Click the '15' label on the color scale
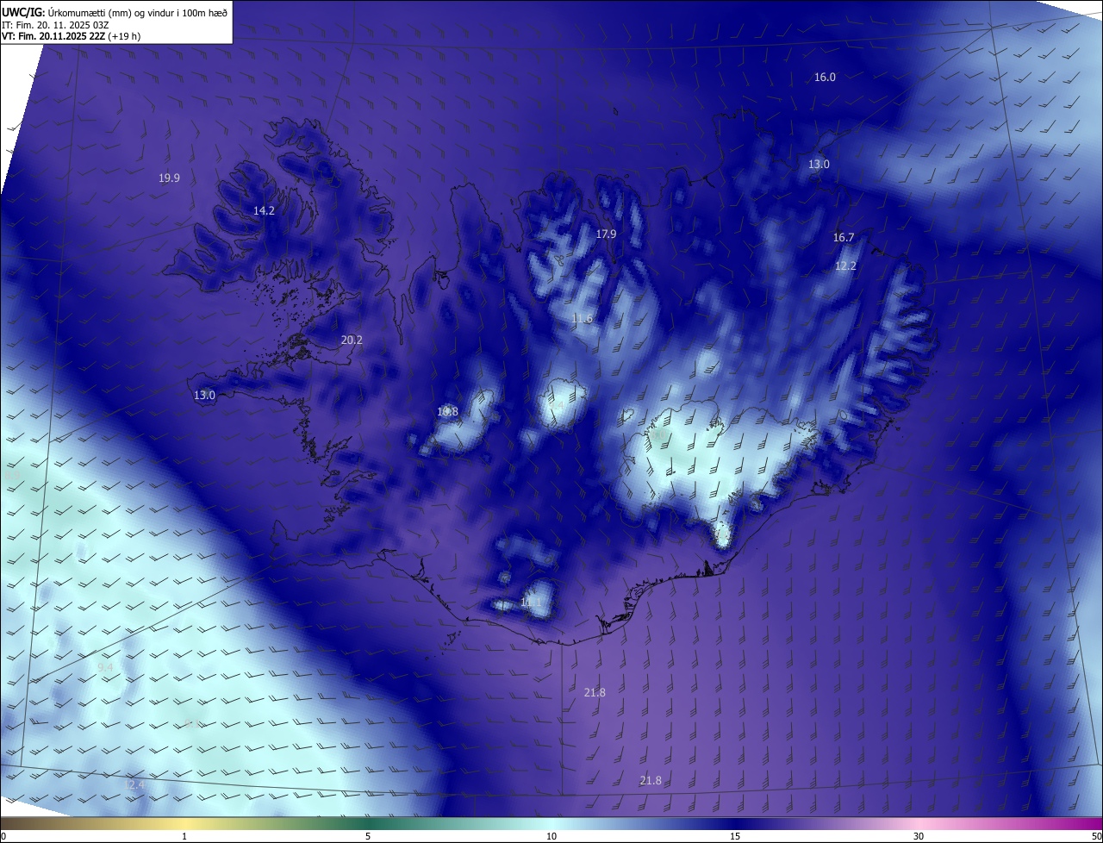The height and width of the screenshot is (843, 1103). coord(735,836)
